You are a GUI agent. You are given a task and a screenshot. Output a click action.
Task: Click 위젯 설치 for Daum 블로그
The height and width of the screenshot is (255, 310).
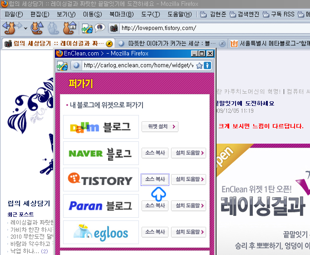point(160,126)
